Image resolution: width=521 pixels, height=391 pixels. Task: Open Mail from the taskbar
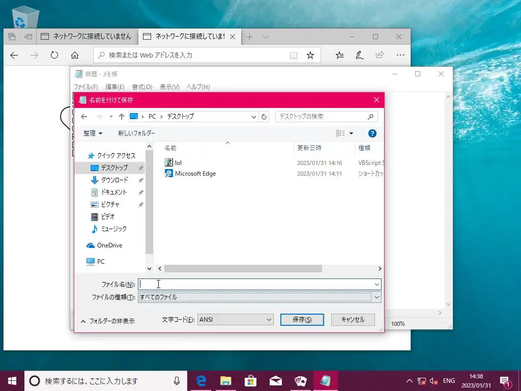point(276,381)
